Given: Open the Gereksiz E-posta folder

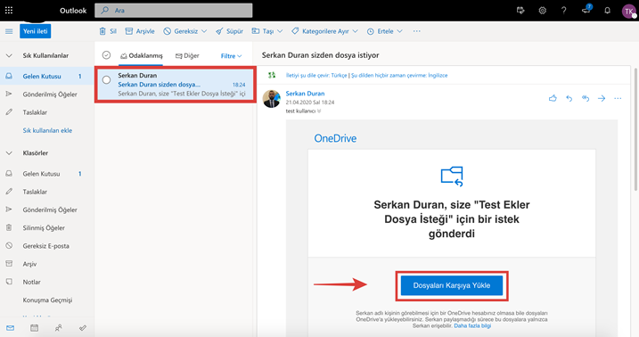Looking at the screenshot, I should click(47, 246).
